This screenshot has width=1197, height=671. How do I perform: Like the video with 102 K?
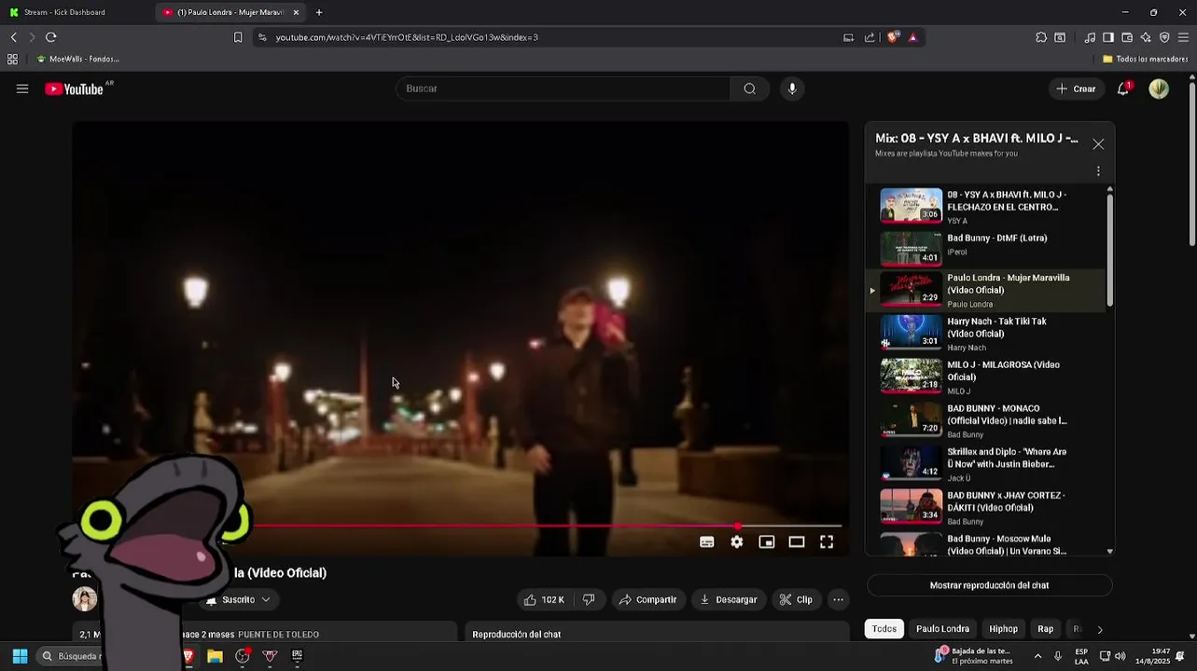point(545,599)
